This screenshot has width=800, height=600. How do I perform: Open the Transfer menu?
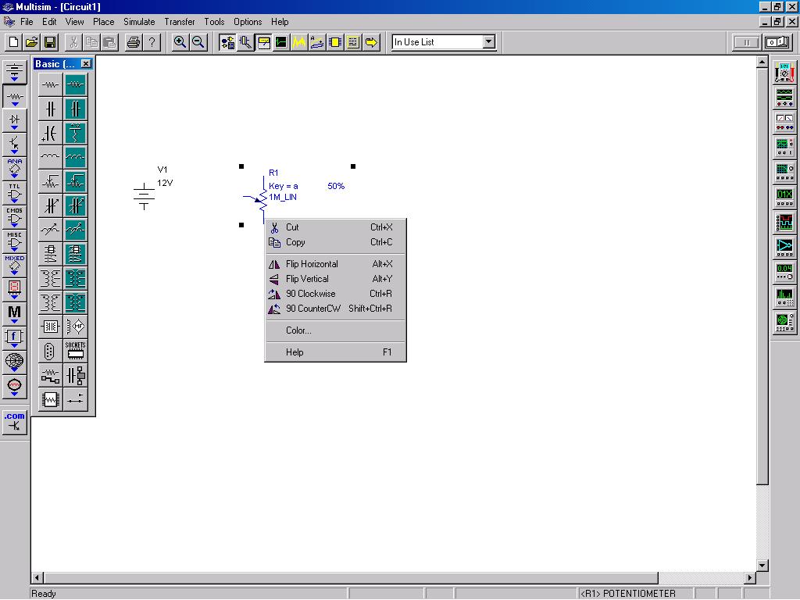(x=180, y=22)
